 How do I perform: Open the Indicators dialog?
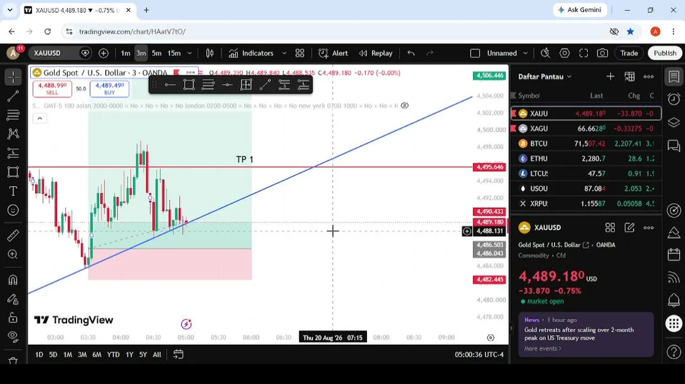pyautogui.click(x=251, y=53)
